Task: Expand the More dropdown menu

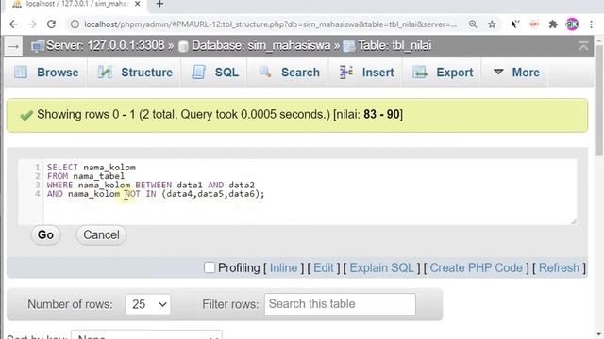Action: 516,73
